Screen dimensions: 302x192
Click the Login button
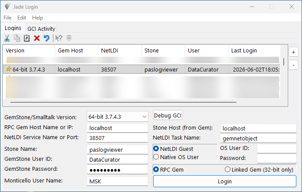point(225,181)
